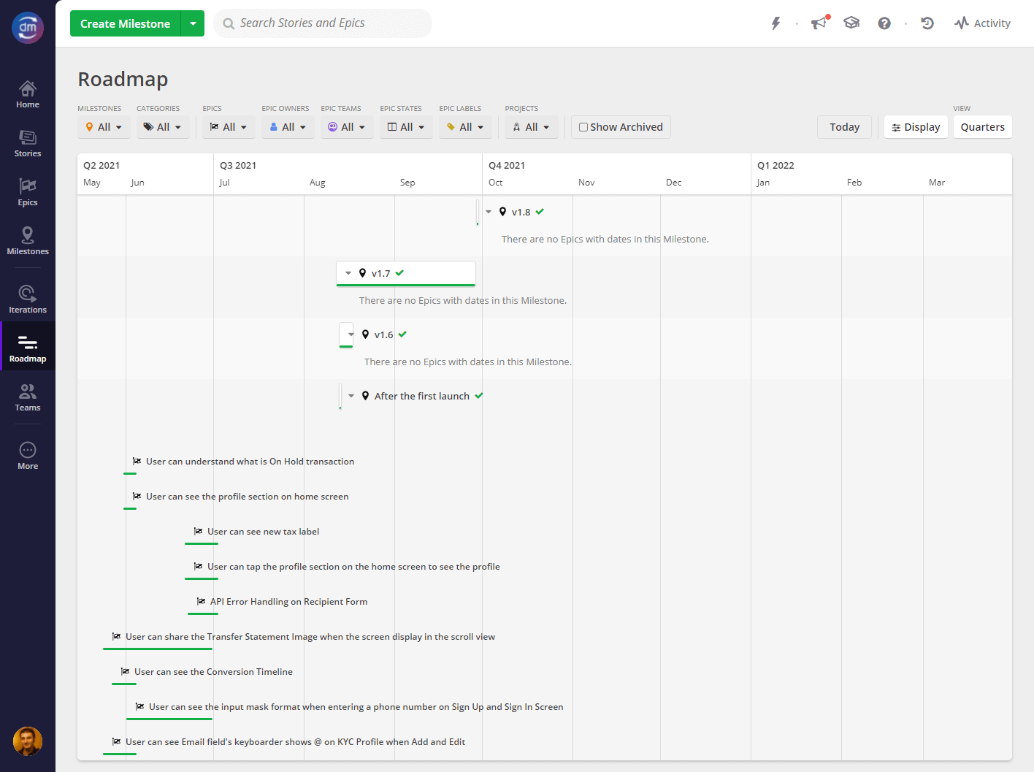This screenshot has height=772, width=1034.
Task: Open Epics from the sidebar
Action: click(x=28, y=192)
